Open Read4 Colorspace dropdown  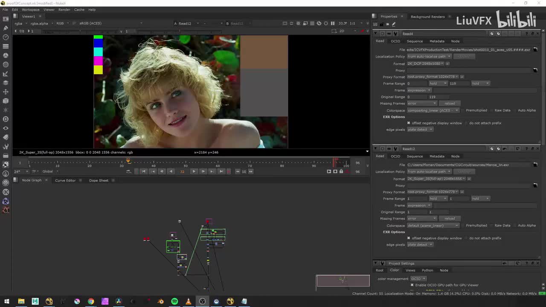[x=433, y=110]
